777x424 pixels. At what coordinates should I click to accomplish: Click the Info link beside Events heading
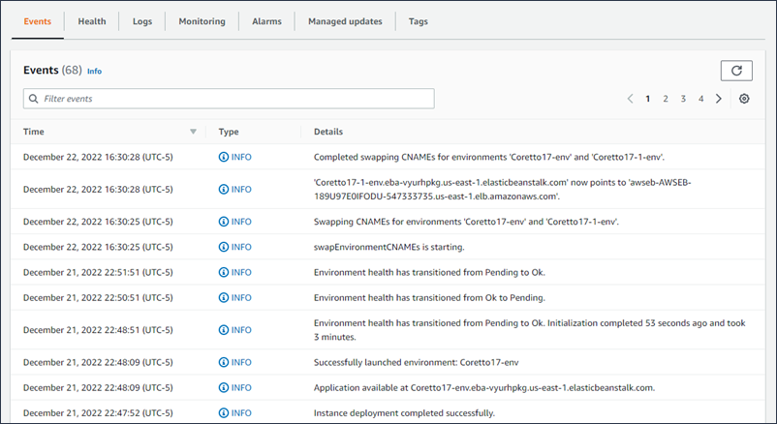click(x=94, y=72)
